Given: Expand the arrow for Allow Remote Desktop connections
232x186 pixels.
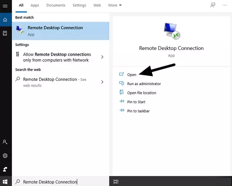Looking at the screenshot, I should (x=102, y=57).
